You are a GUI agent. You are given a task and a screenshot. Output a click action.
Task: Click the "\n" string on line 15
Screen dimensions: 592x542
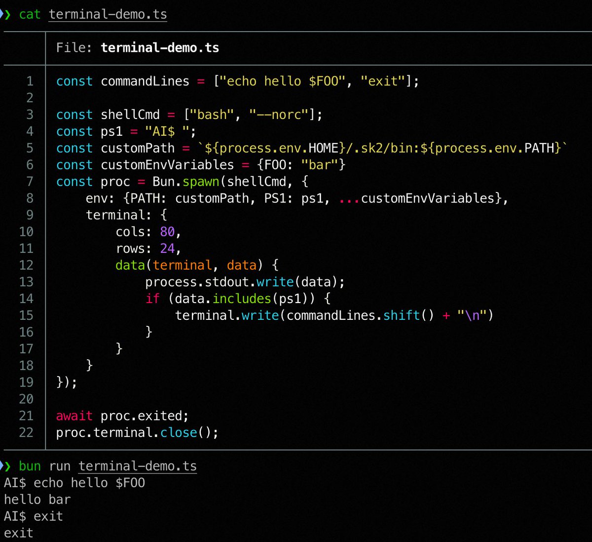[x=472, y=315]
